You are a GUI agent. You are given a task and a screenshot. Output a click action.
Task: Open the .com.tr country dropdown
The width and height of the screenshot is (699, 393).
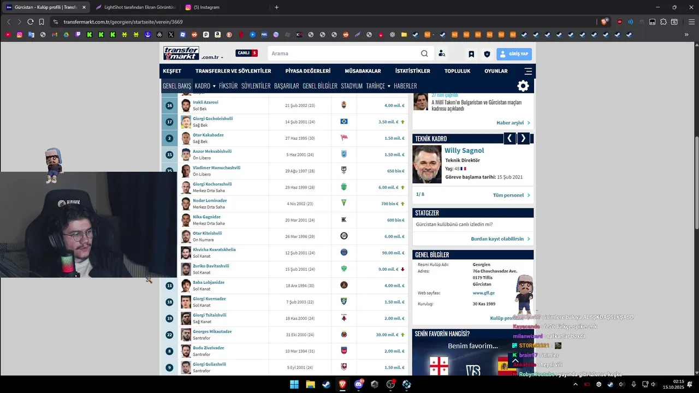pos(212,57)
